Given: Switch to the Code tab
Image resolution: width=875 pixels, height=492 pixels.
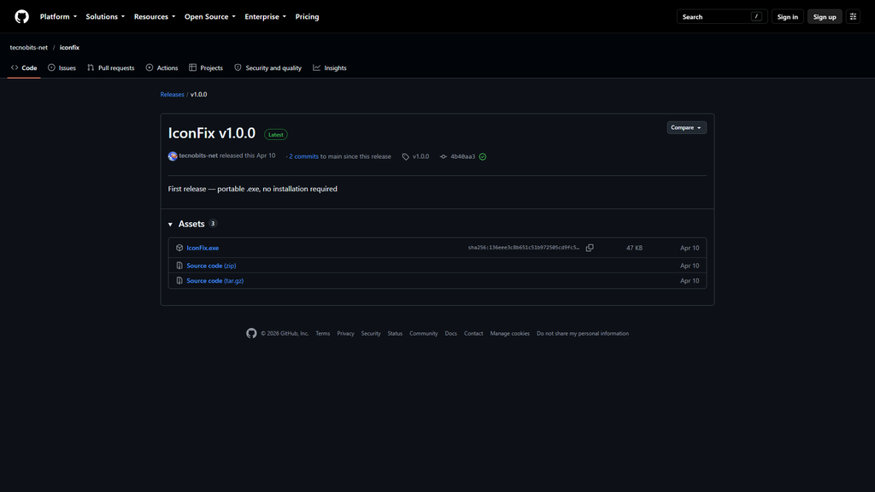Looking at the screenshot, I should click(24, 68).
